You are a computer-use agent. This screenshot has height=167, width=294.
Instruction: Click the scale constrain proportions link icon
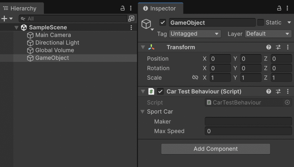(x=195, y=78)
